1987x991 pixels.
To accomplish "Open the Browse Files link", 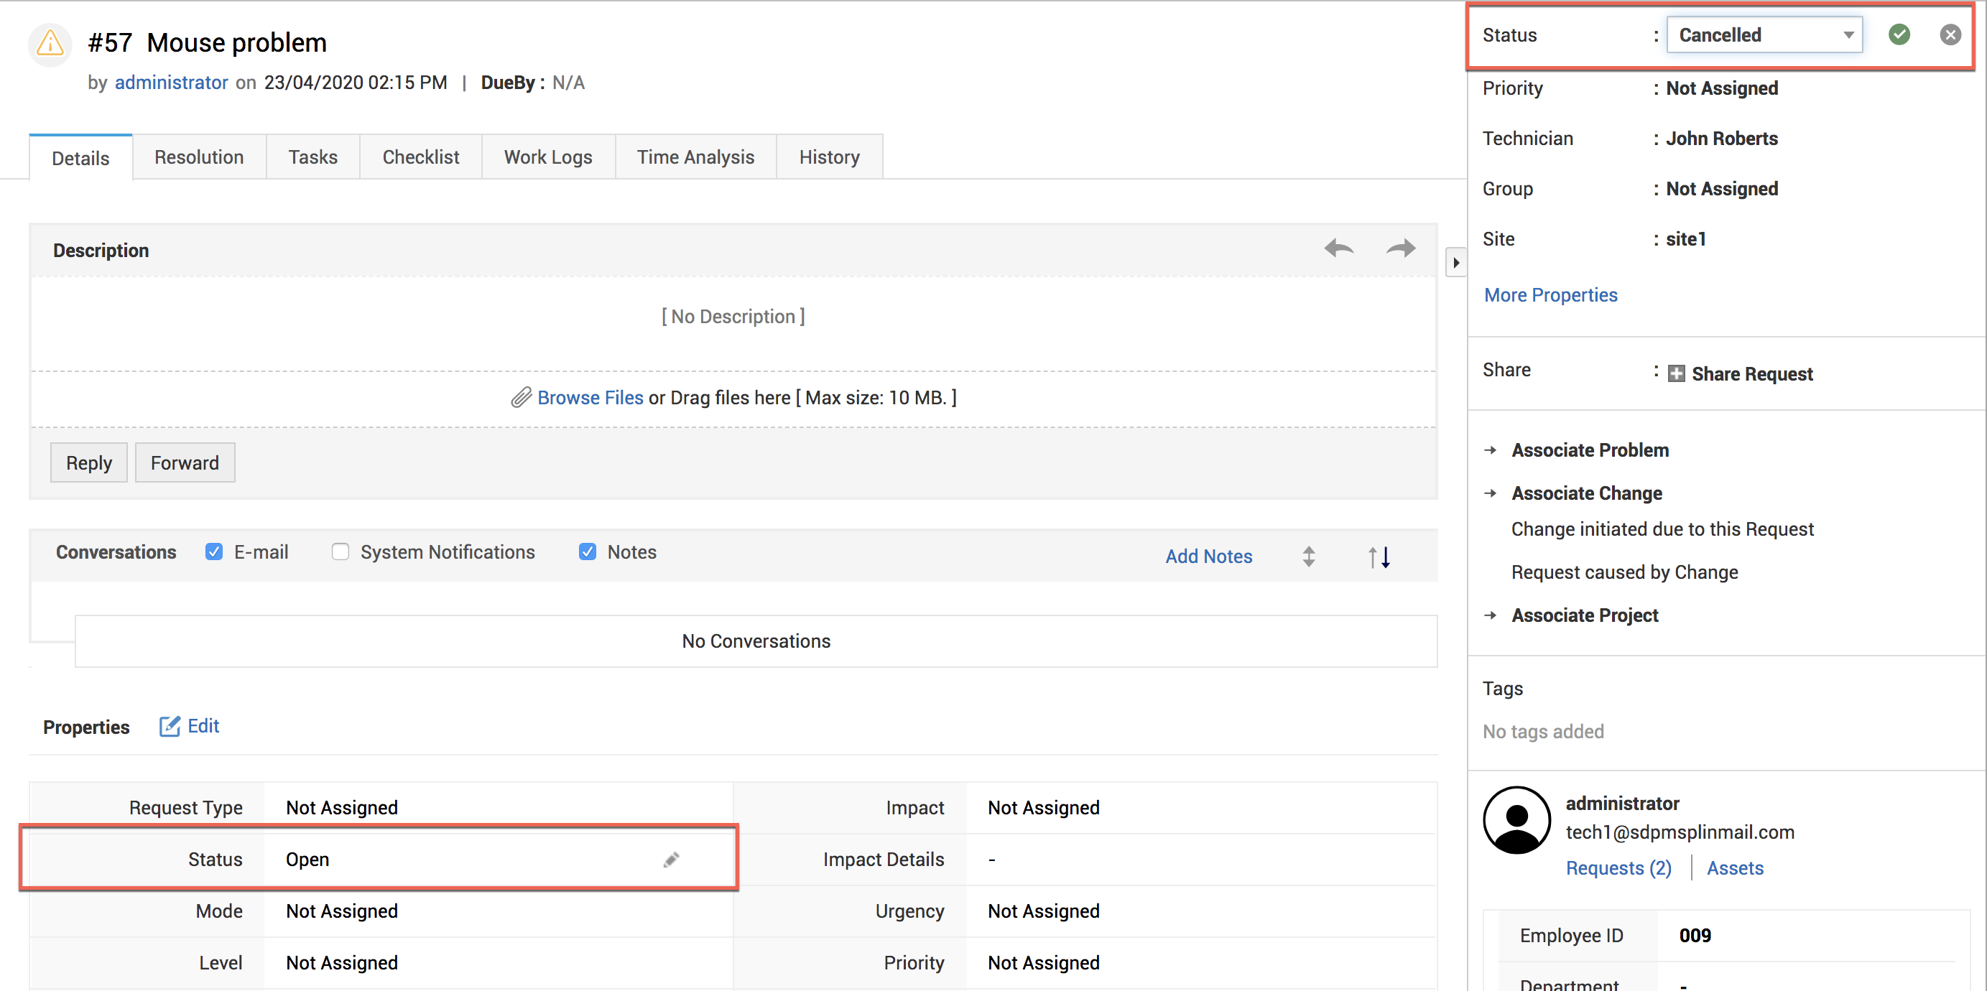I will [590, 397].
